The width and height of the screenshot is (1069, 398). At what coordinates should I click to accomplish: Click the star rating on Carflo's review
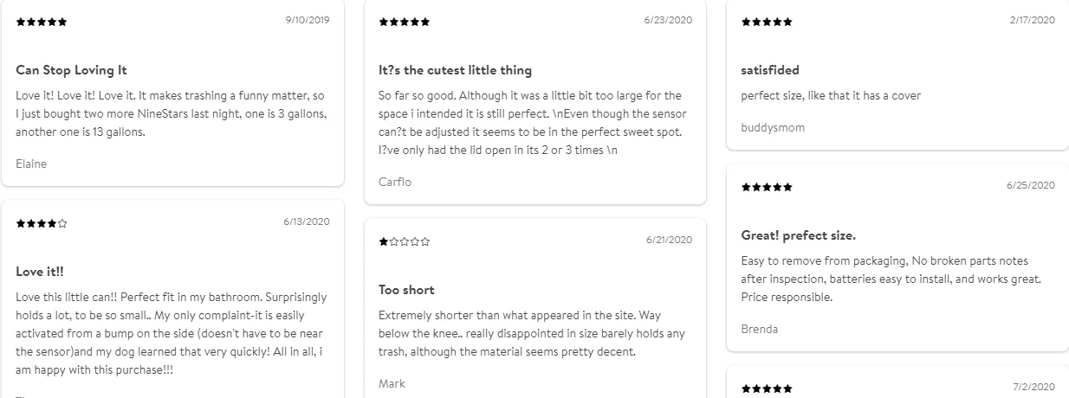tap(405, 22)
